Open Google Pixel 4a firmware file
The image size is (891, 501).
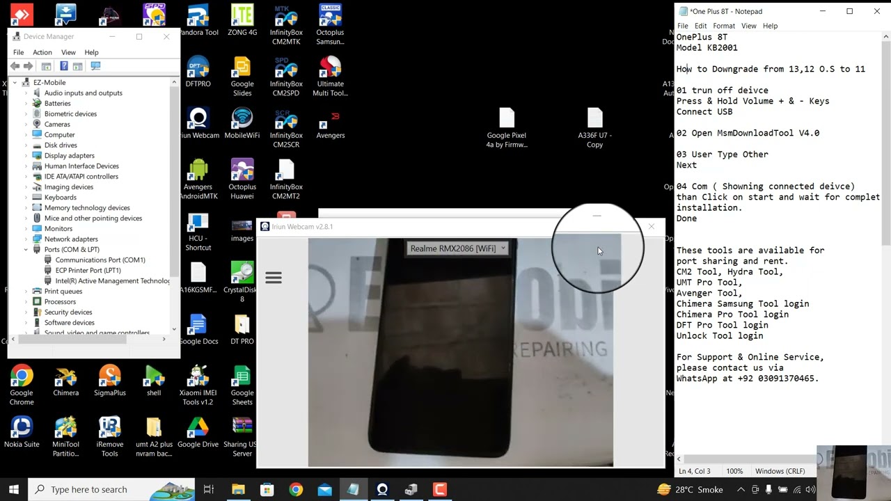pyautogui.click(x=507, y=128)
